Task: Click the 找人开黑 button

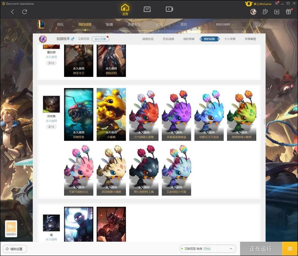Action: click(x=100, y=39)
